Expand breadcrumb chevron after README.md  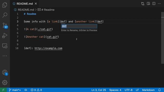pos(36,10)
